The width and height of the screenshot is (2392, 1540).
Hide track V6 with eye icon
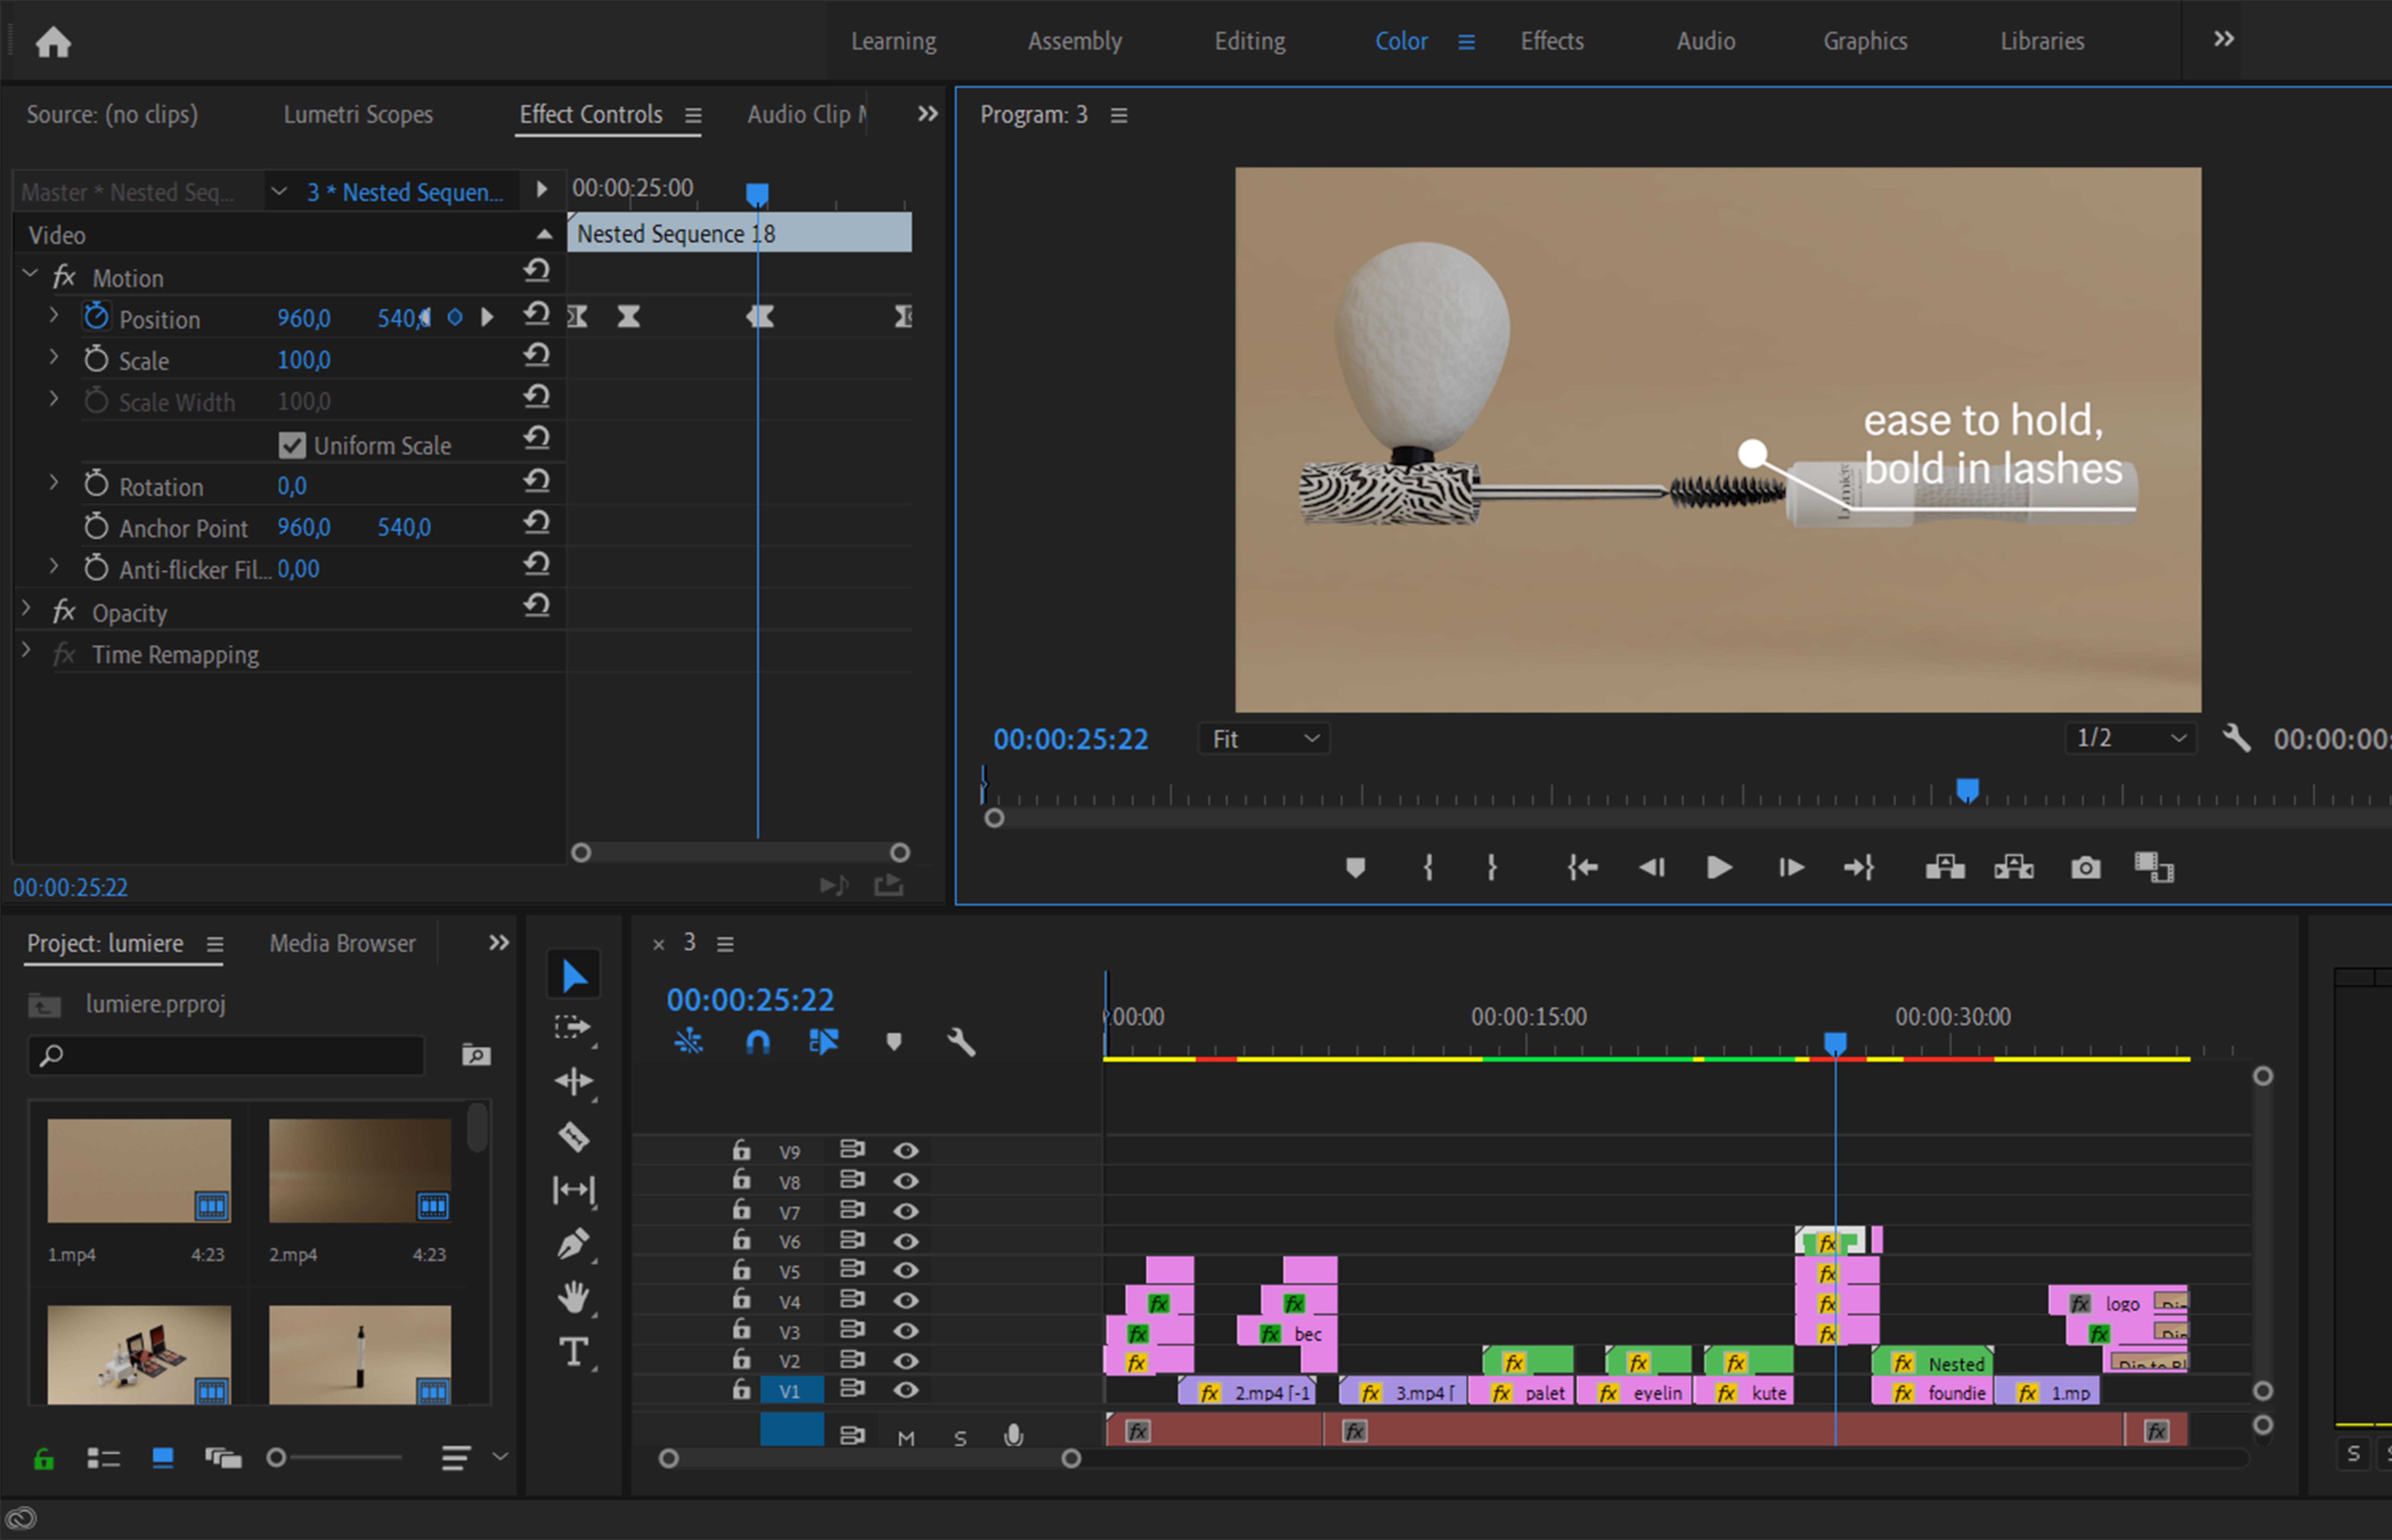tap(906, 1241)
